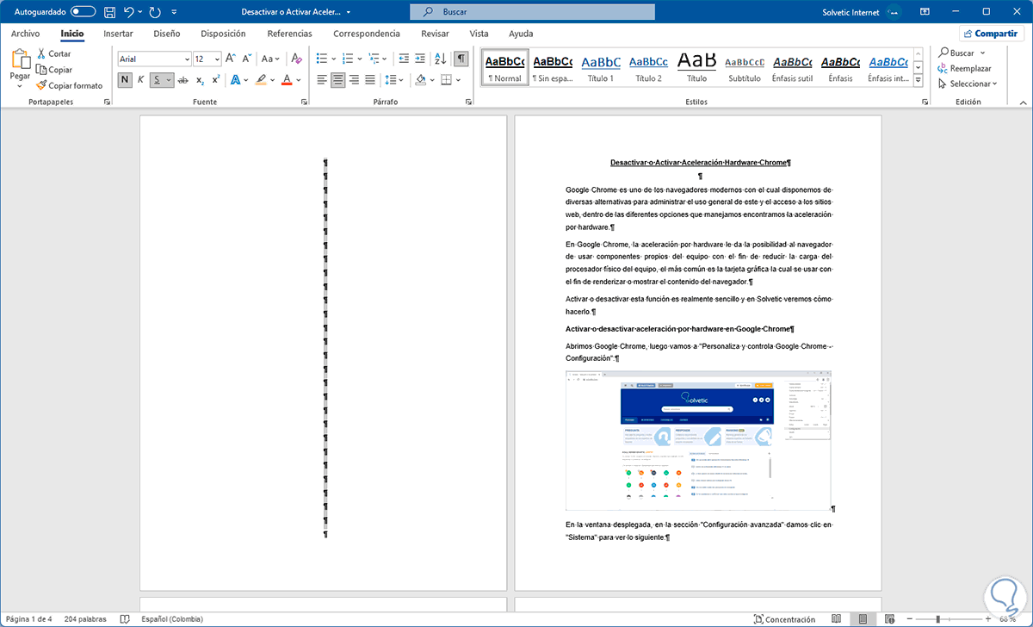Justify paragraph text
The height and width of the screenshot is (627, 1033).
click(370, 80)
